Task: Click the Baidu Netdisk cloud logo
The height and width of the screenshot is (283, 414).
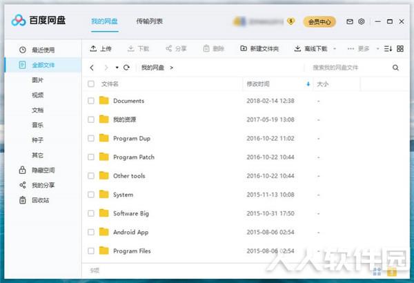Action: click(x=19, y=20)
